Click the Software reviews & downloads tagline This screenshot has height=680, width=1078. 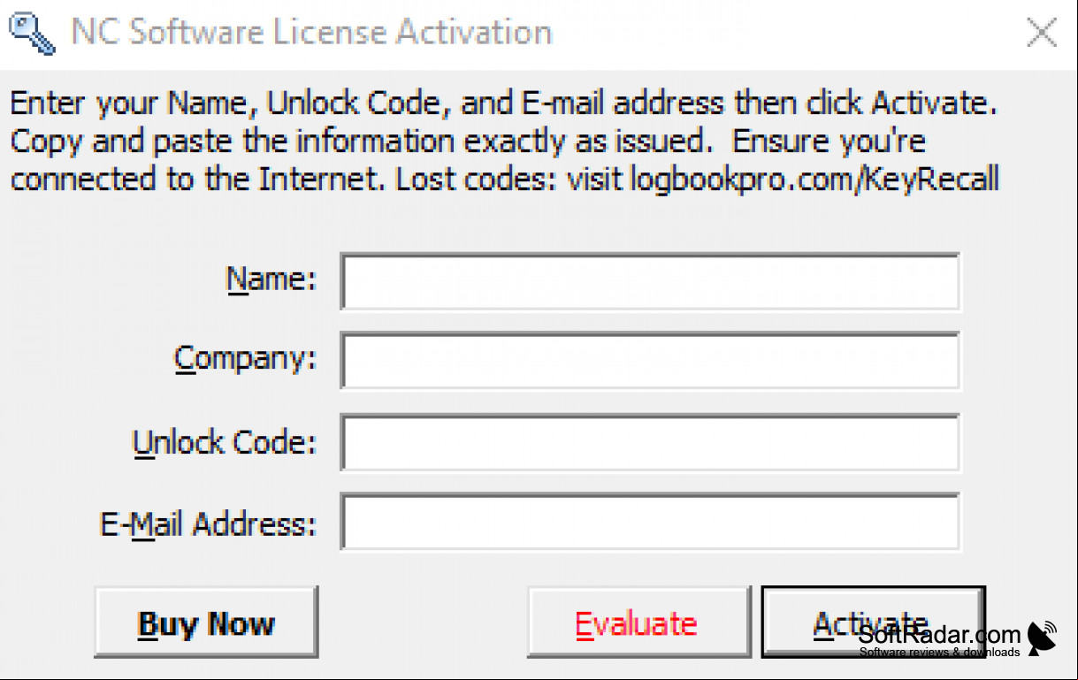coord(939,653)
